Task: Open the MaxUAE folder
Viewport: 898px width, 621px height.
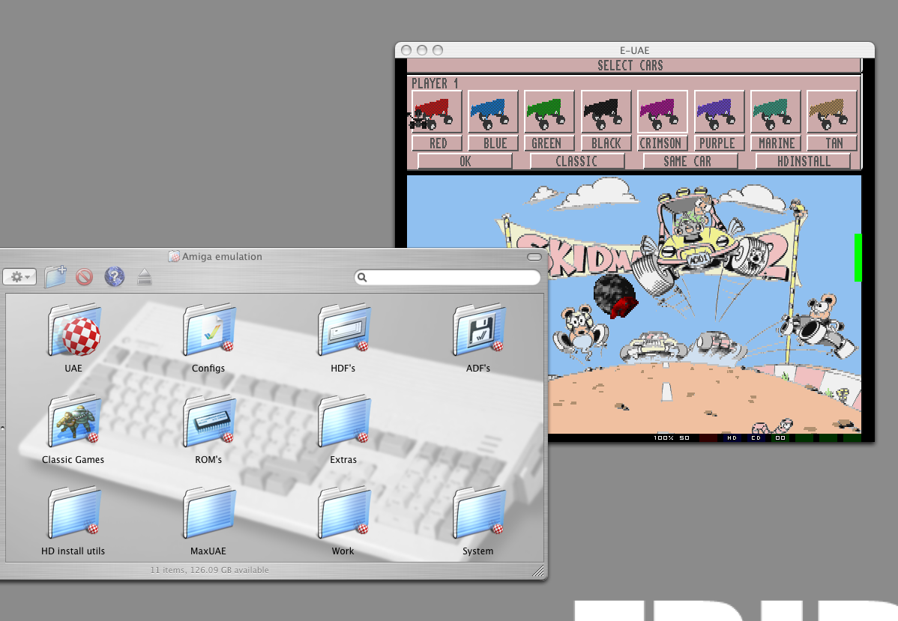Action: coord(208,513)
